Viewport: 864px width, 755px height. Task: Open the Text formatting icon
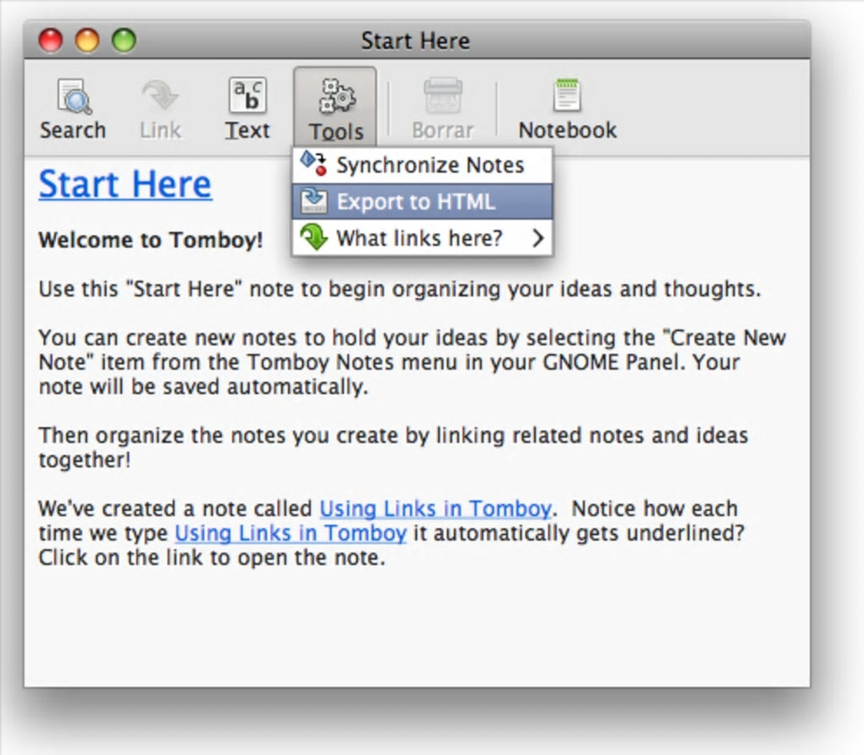(247, 96)
